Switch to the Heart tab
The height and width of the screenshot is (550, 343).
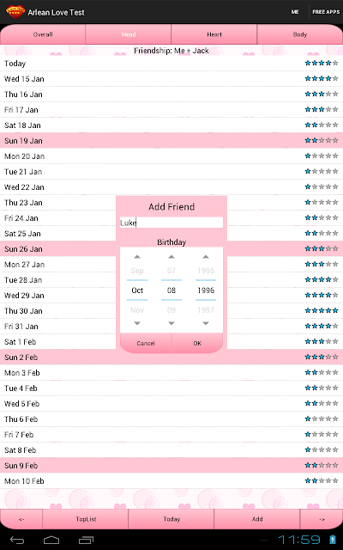tap(214, 34)
